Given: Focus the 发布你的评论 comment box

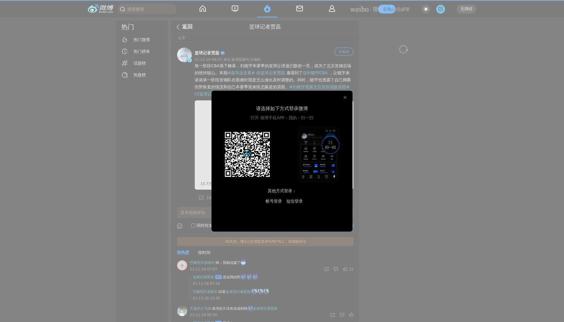Looking at the screenshot, I should click(x=194, y=213).
